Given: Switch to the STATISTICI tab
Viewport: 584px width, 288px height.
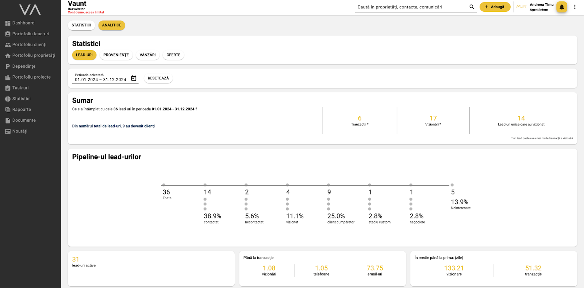Looking at the screenshot, I should [x=81, y=25].
